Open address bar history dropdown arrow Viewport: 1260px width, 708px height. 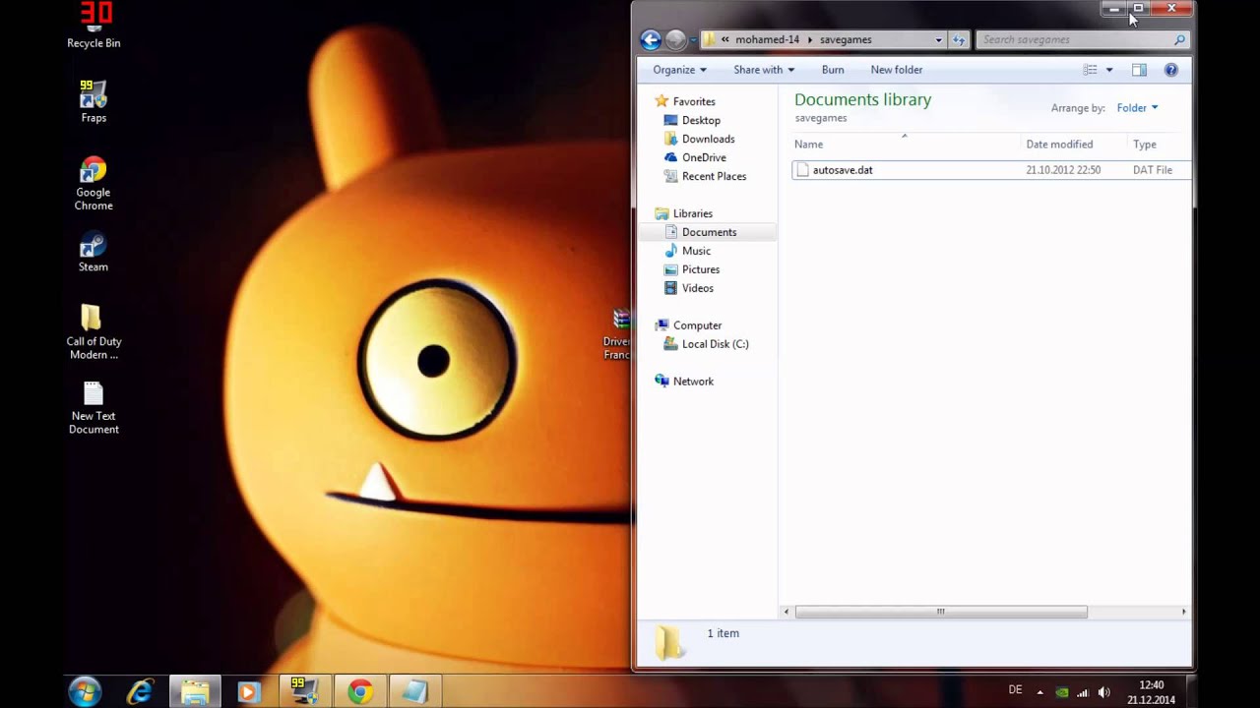pos(938,40)
